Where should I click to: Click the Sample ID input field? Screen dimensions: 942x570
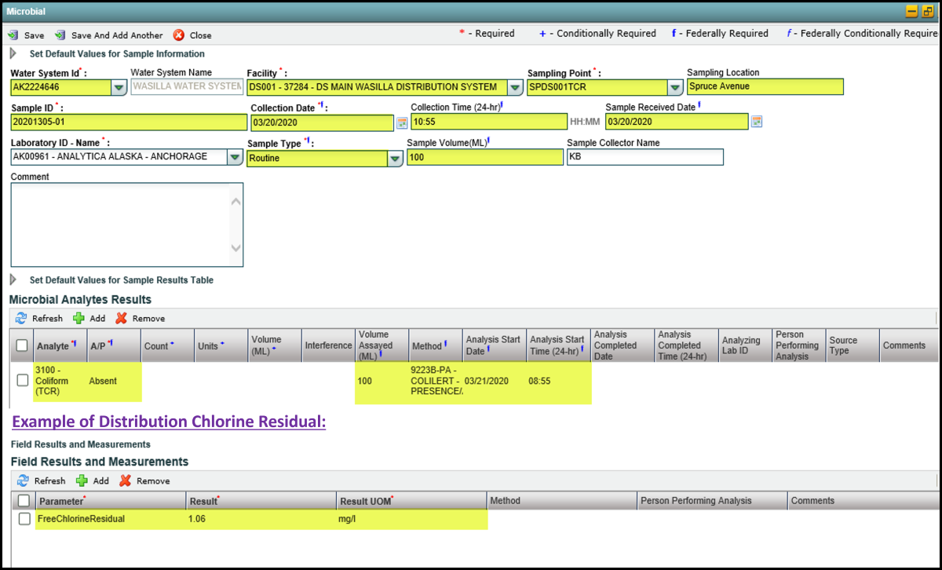(x=129, y=122)
